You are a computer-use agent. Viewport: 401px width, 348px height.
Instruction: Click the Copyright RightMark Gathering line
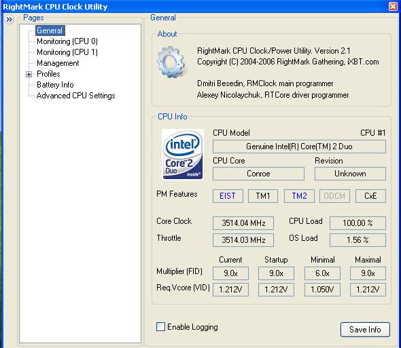pos(288,62)
